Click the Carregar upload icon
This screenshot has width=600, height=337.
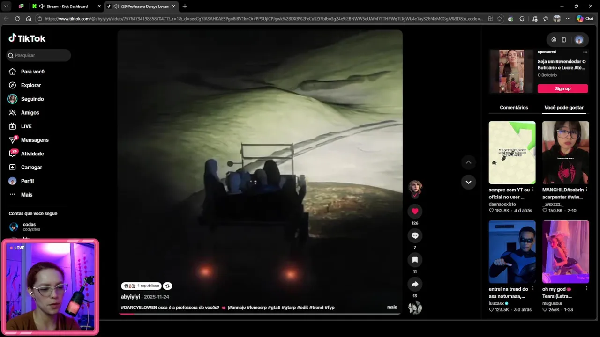click(13, 167)
